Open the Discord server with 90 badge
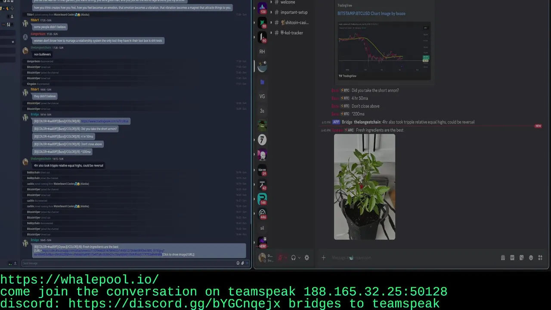 pos(262,37)
